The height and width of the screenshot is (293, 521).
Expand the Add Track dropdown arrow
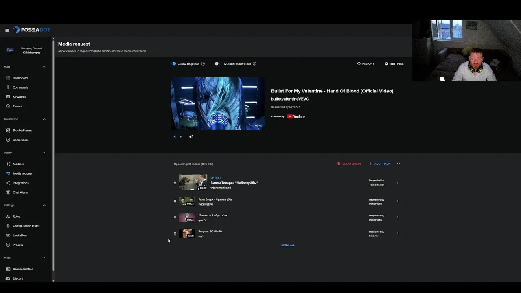[x=398, y=164]
